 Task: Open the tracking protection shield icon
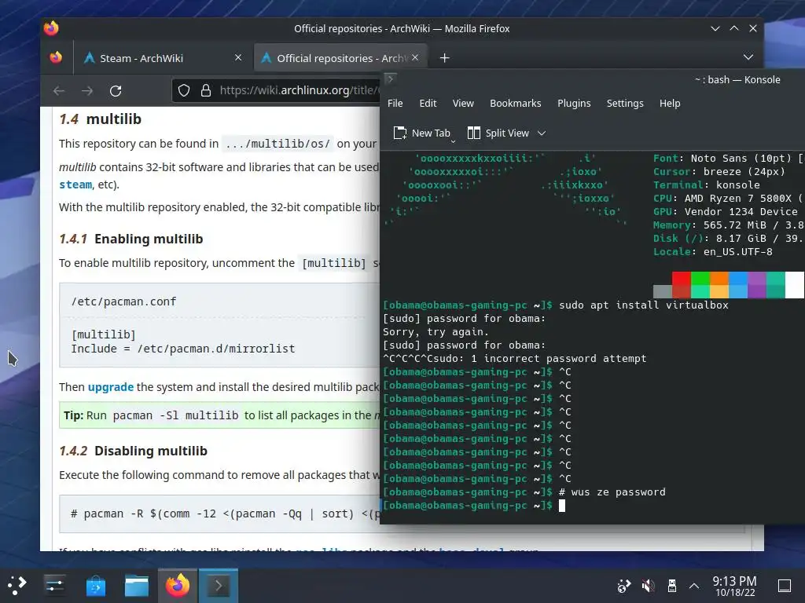184,91
